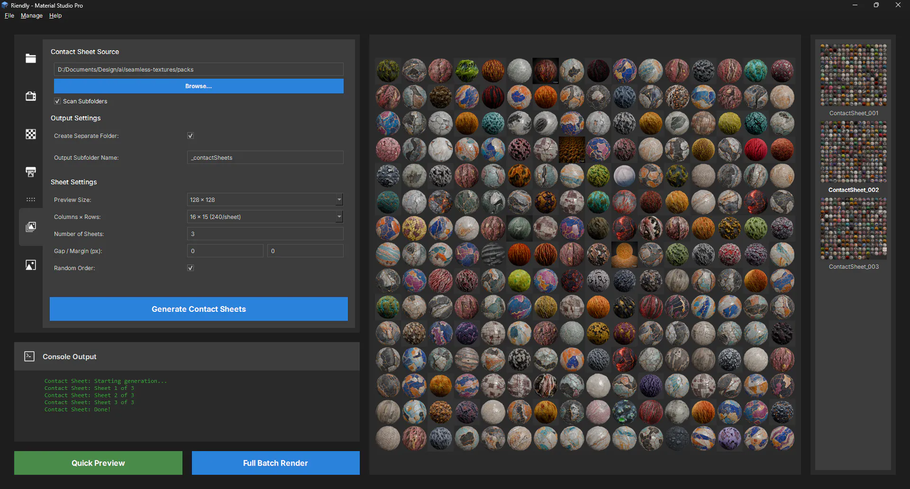Click the Full Batch Render button
910x489 pixels.
275,463
